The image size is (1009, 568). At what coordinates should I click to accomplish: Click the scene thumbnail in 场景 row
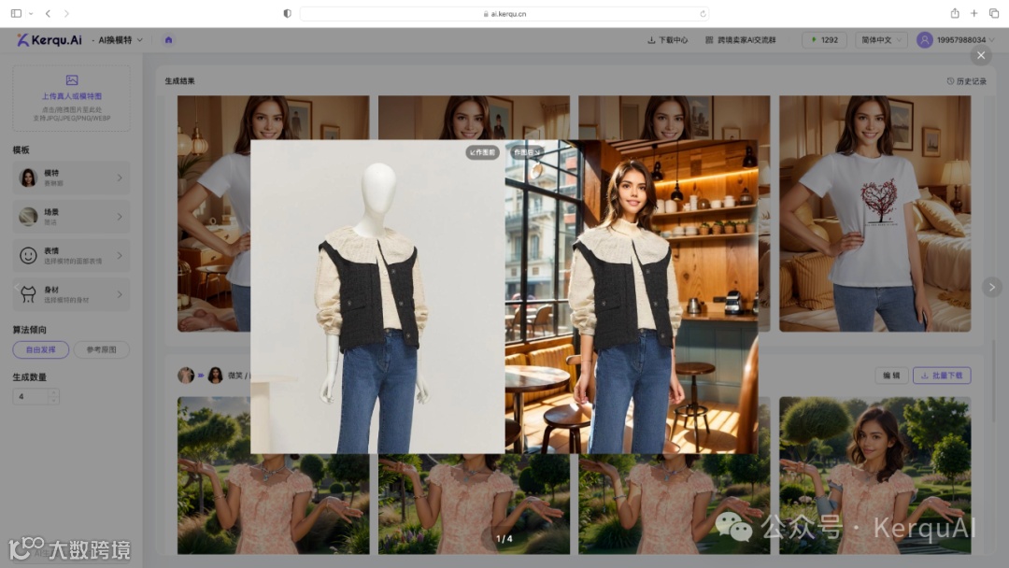(28, 217)
